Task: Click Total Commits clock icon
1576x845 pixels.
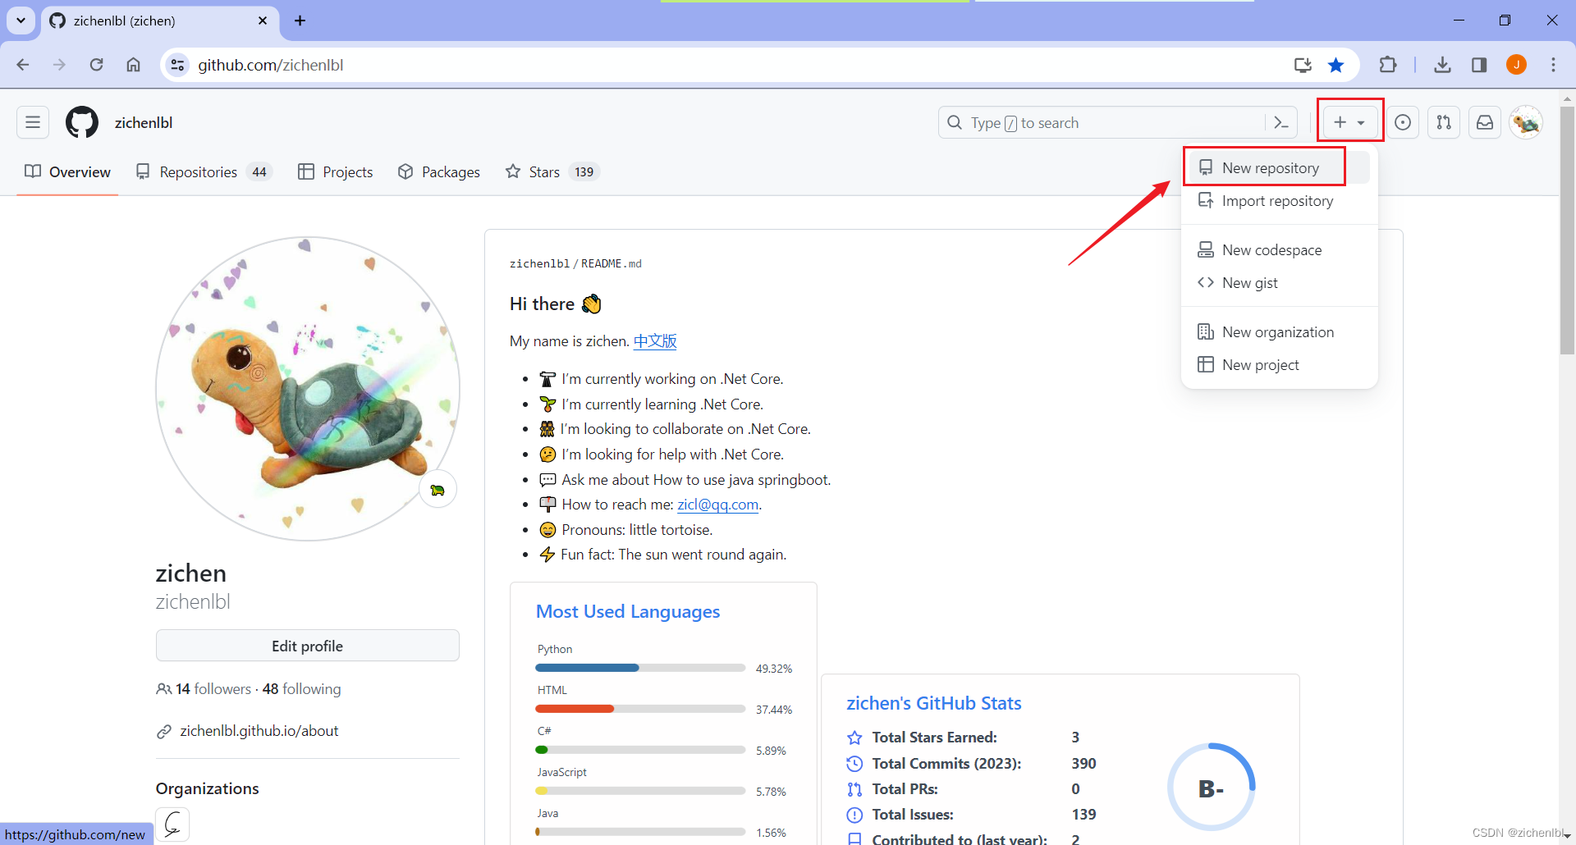Action: (x=854, y=764)
